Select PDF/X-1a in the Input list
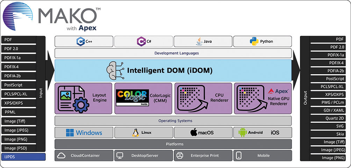This screenshot has height=168, width=351. click(x=19, y=58)
